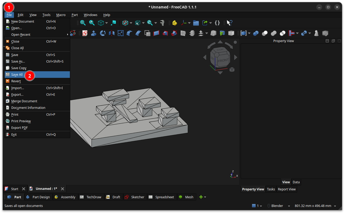The image size is (345, 213).
Task: Open the Report View tab
Action: coord(287,189)
